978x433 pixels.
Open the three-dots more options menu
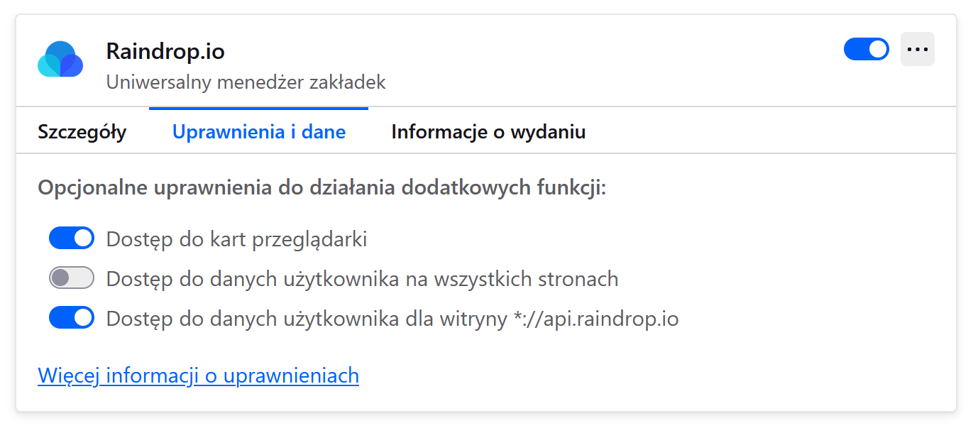click(918, 49)
